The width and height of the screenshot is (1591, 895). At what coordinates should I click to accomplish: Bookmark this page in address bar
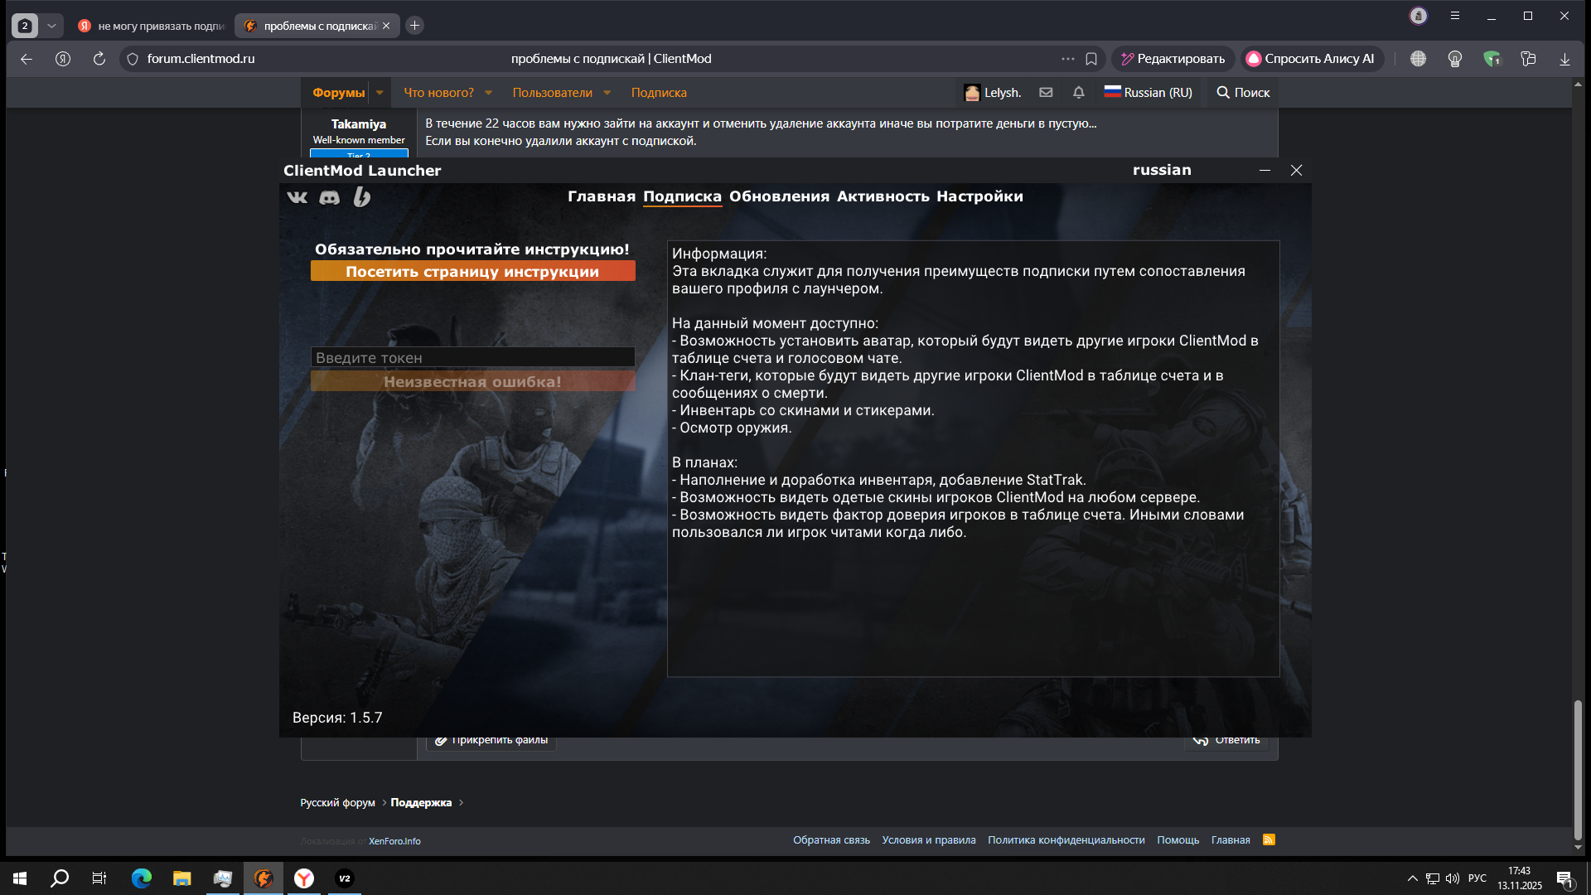(1091, 59)
